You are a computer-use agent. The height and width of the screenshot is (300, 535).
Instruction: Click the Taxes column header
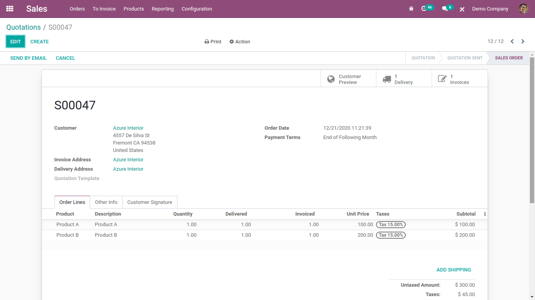(x=383, y=214)
